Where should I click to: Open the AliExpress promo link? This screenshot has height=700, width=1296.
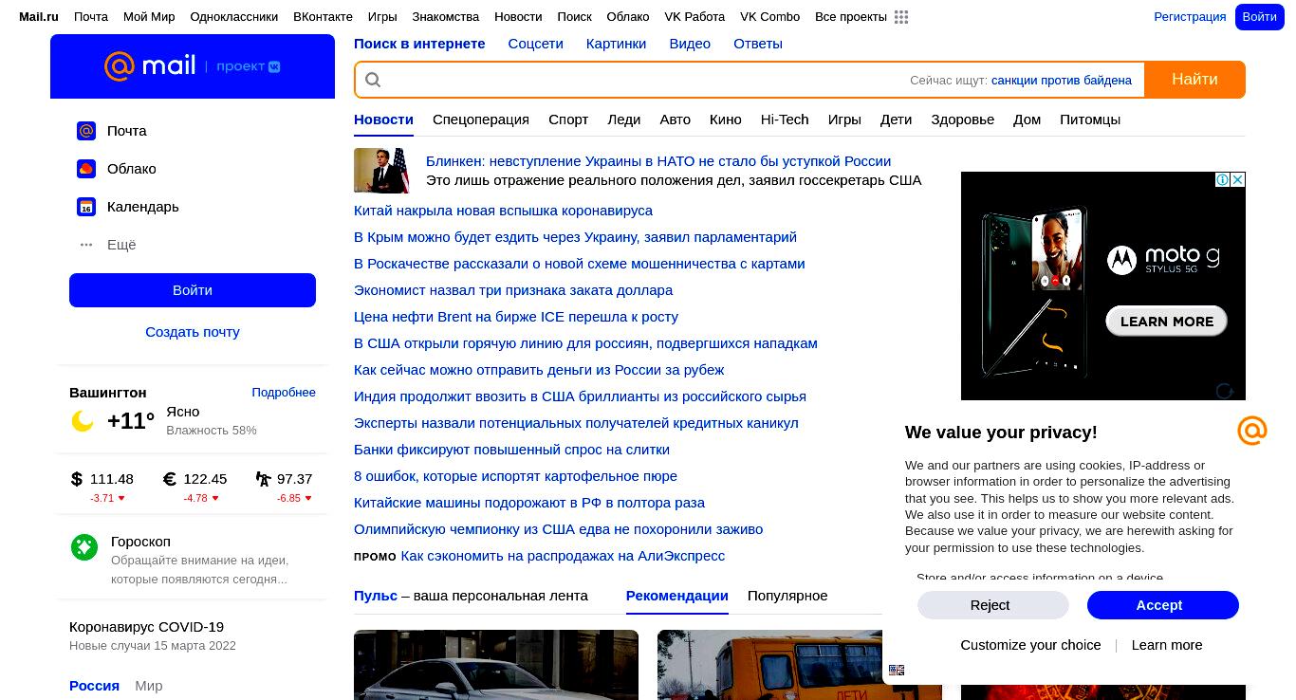pyautogui.click(x=563, y=556)
